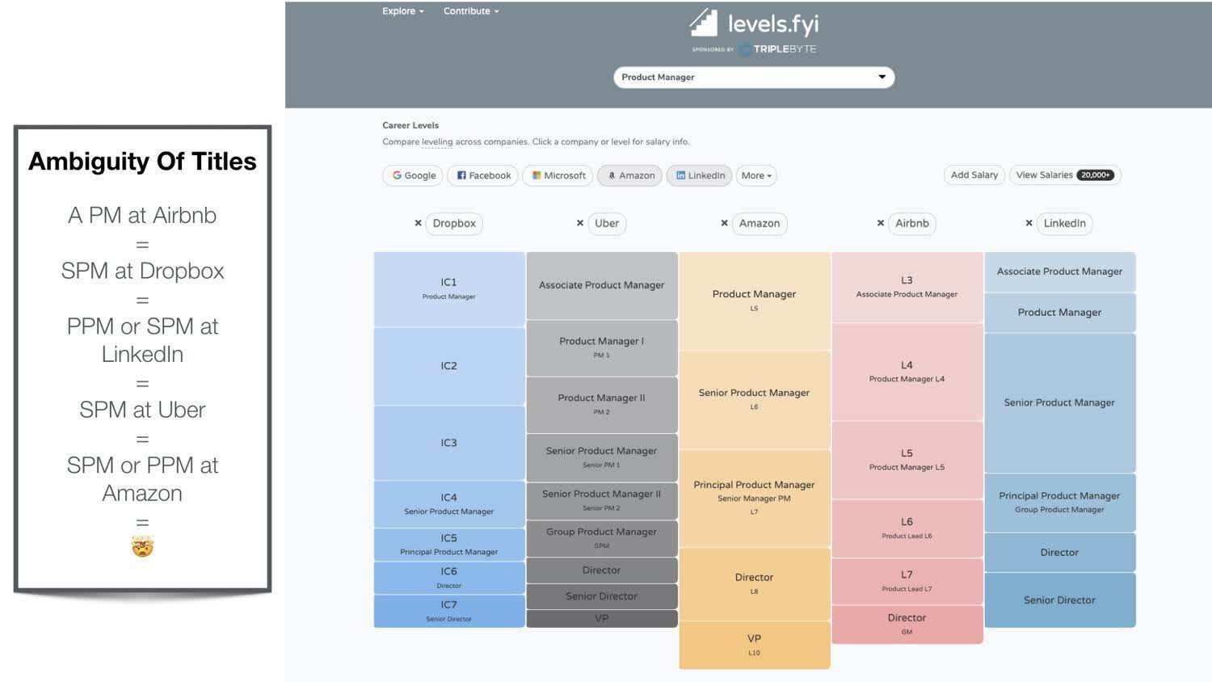Open the More companies dropdown

pos(755,175)
